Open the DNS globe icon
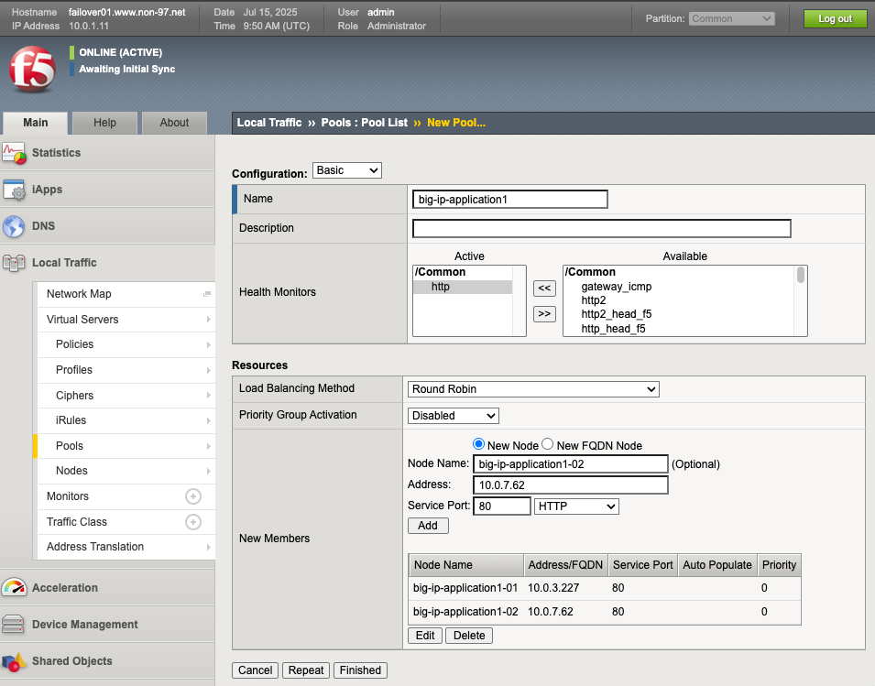Viewport: 875px width, 686px height. coord(14,226)
